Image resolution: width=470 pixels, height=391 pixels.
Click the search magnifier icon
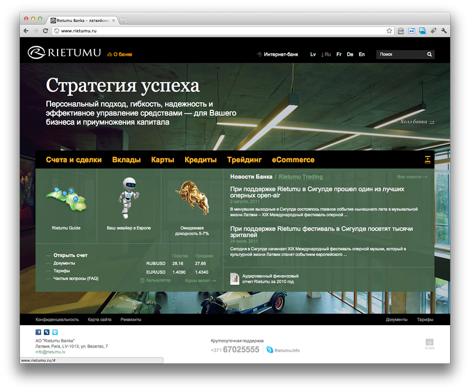coord(429,54)
